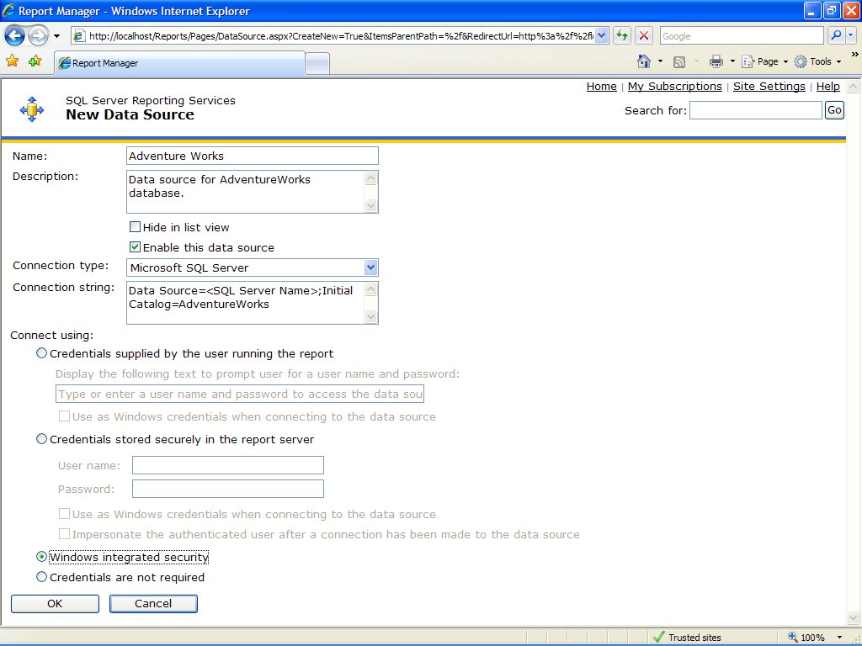Select Credentials are not required radio
The width and height of the screenshot is (862, 646).
(x=41, y=577)
